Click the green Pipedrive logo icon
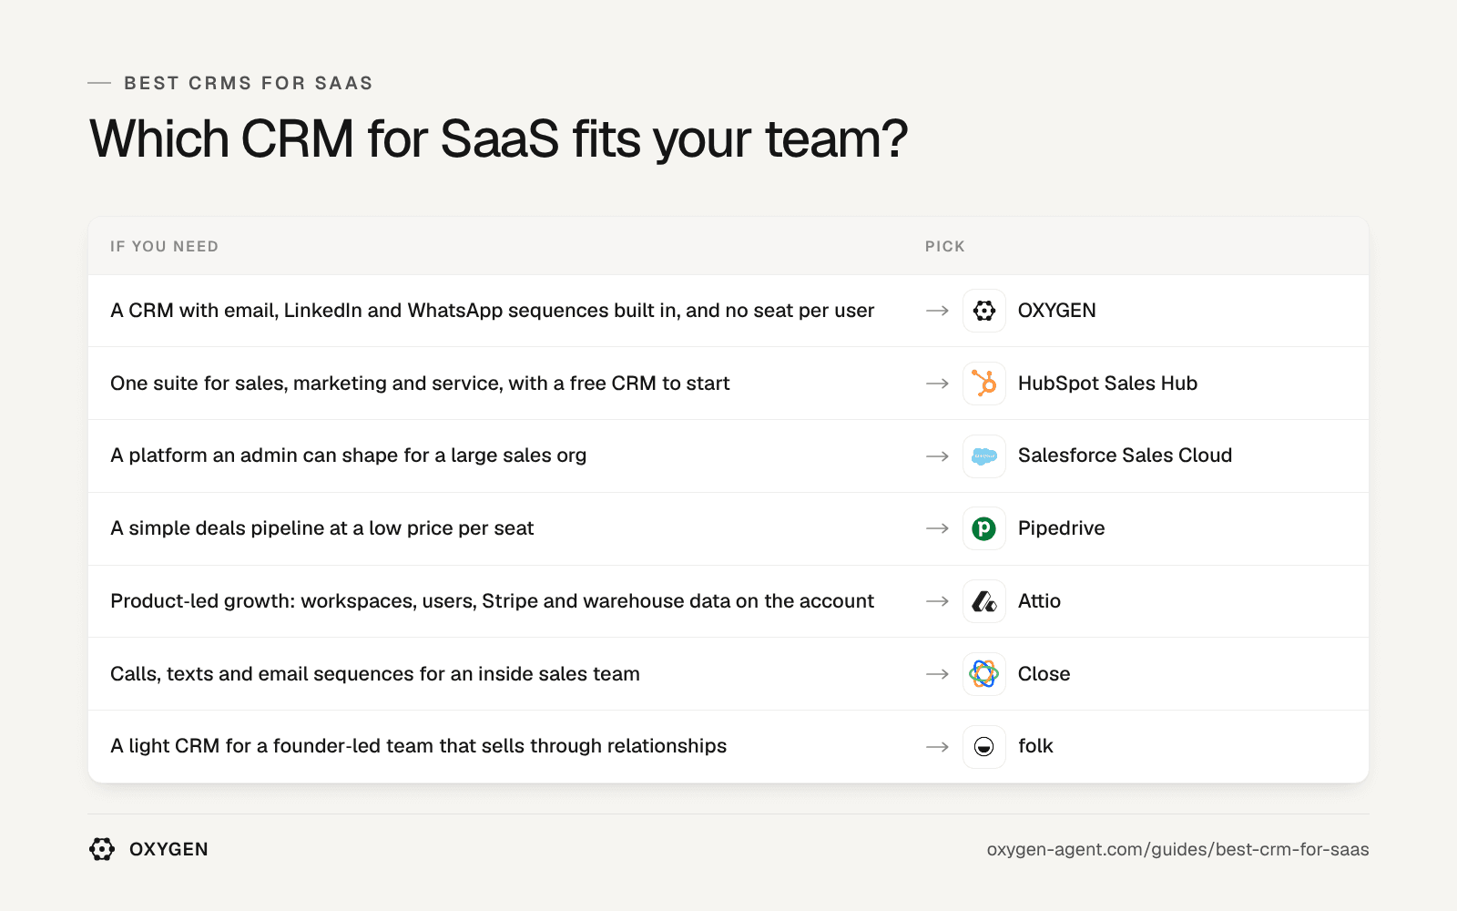 pyautogui.click(x=984, y=528)
